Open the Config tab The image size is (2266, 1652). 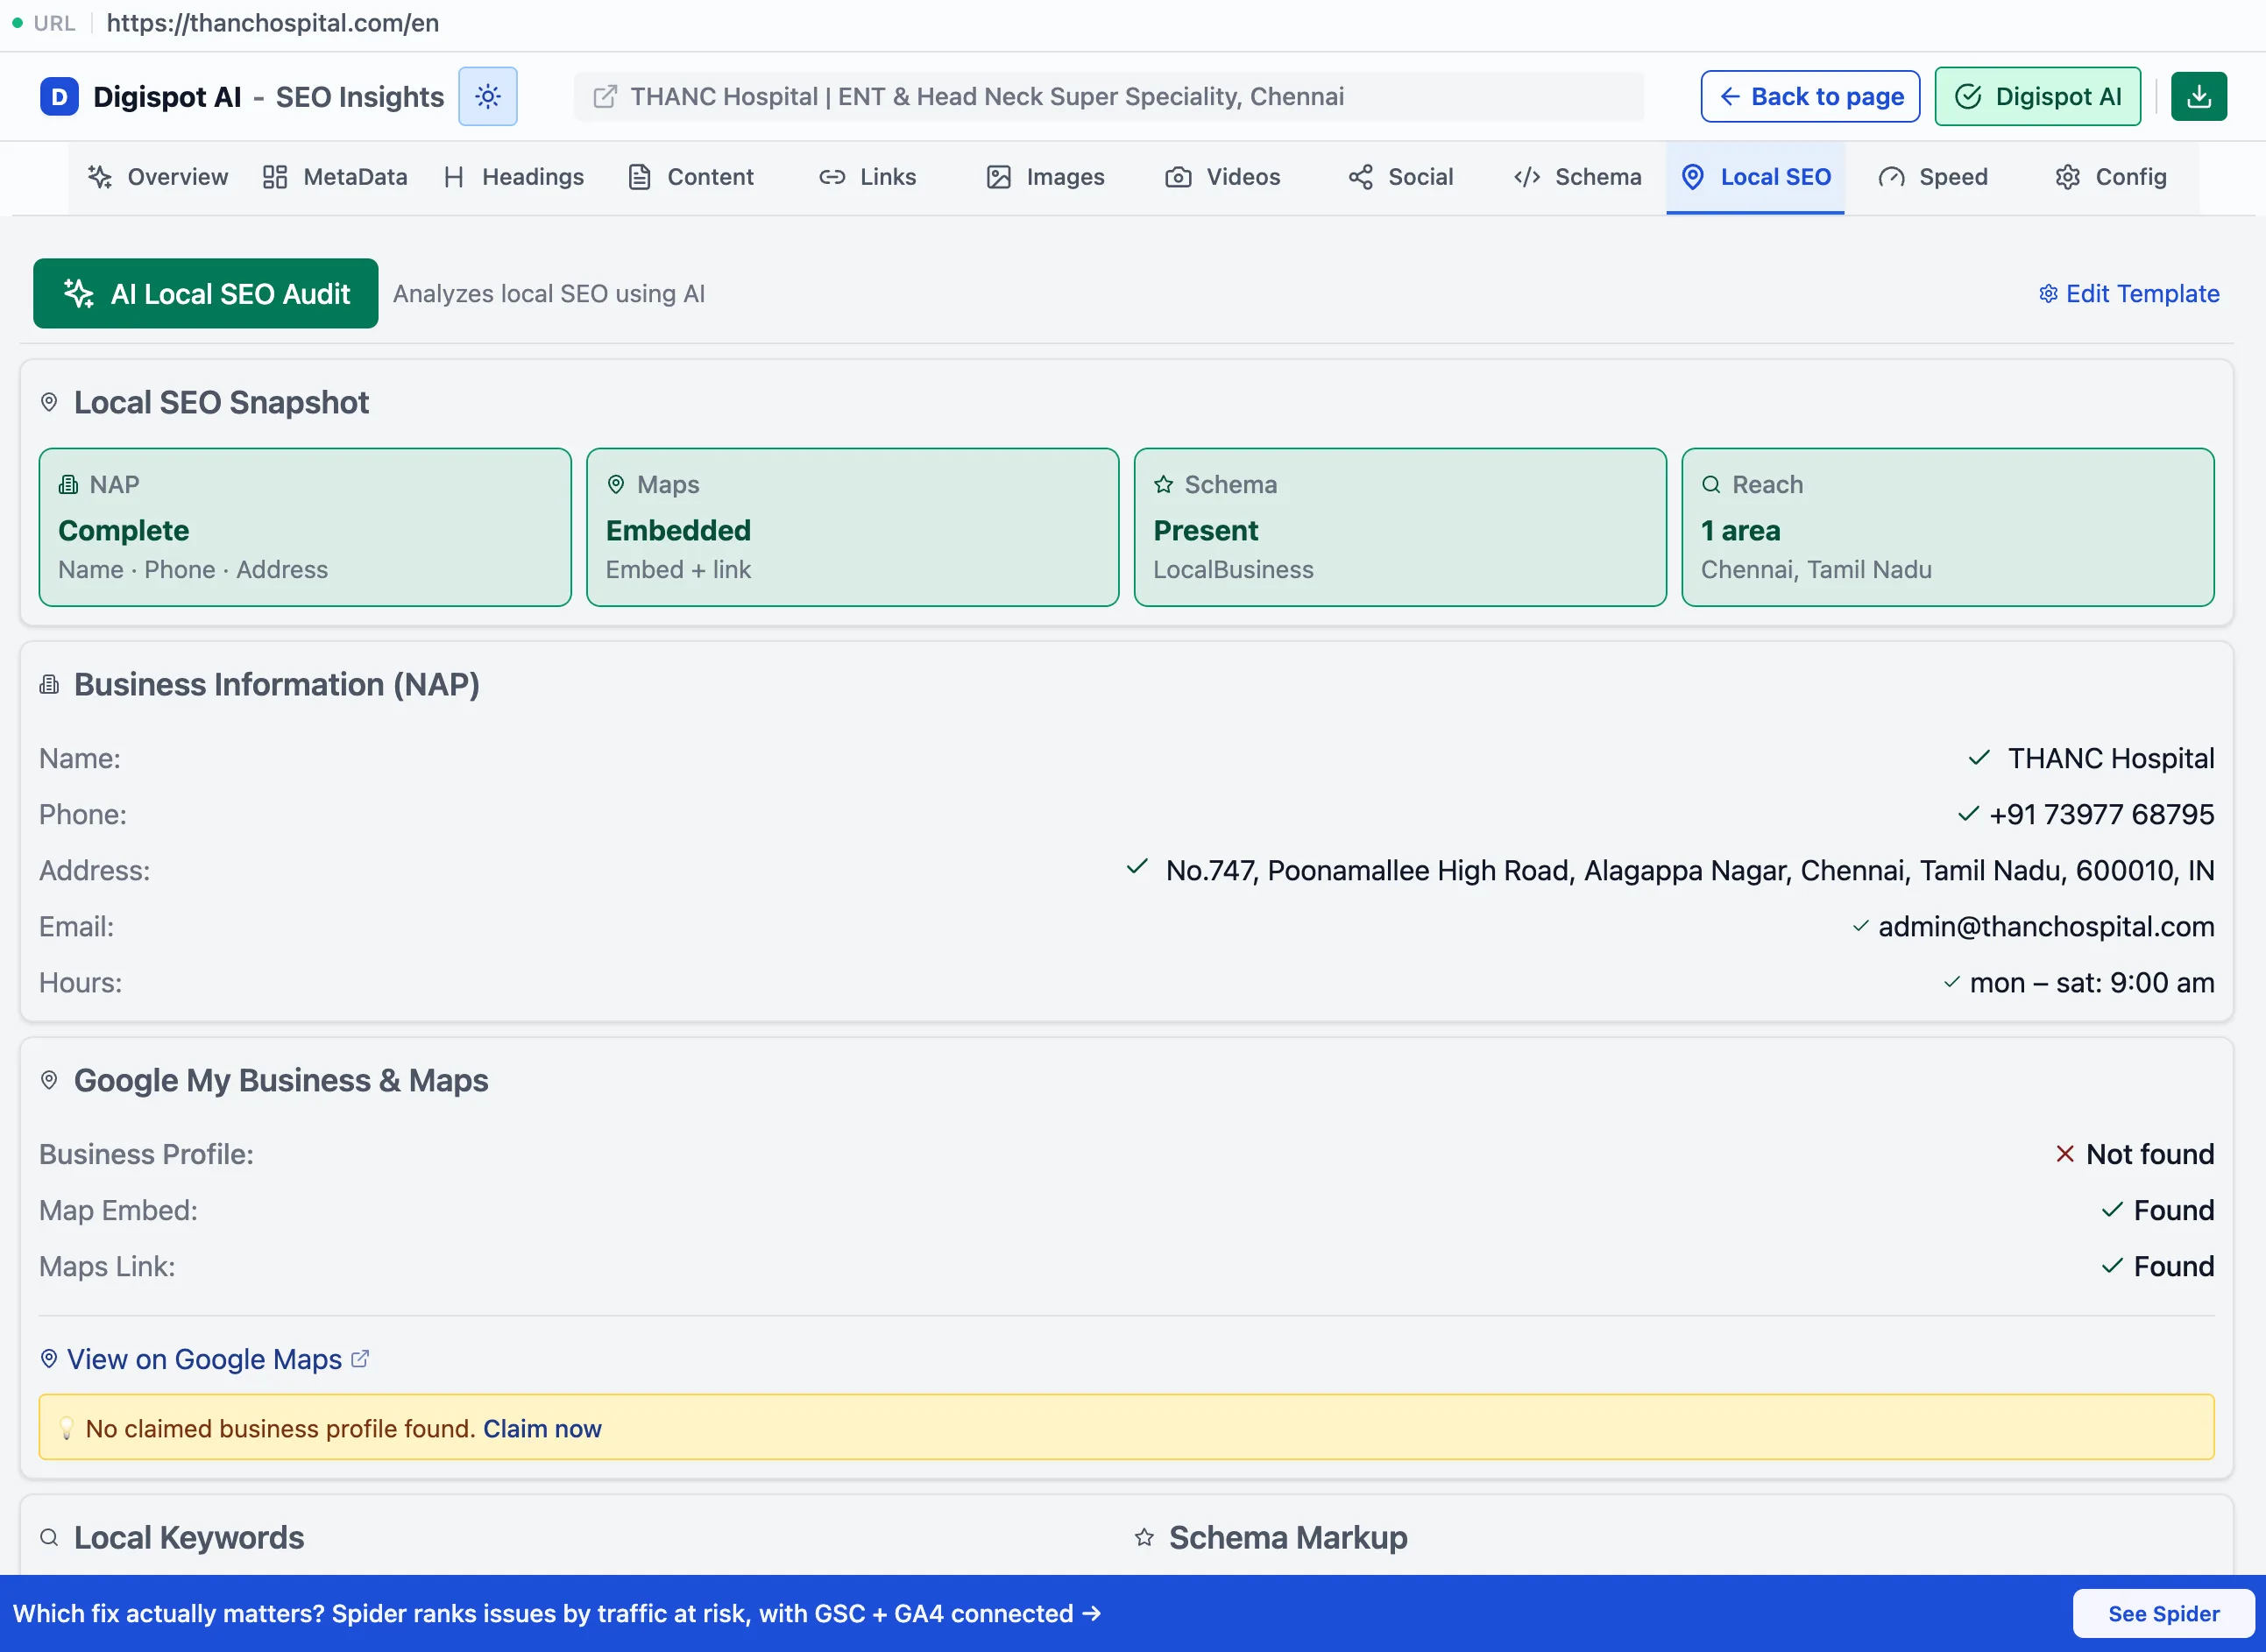2111,177
